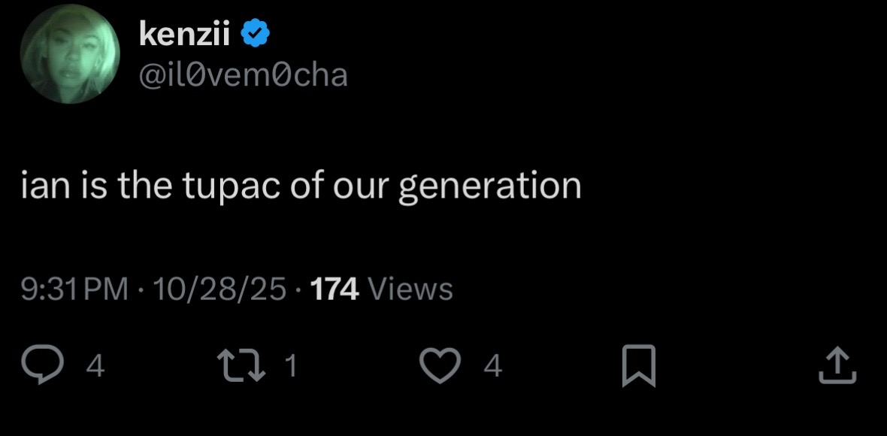Bookmark this tweet using the bookmark icon
Image resolution: width=887 pixels, height=436 pixels.
[x=639, y=366]
